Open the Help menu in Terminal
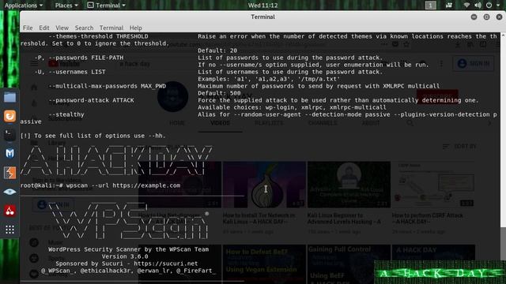The width and height of the screenshot is (506, 284). click(x=135, y=28)
